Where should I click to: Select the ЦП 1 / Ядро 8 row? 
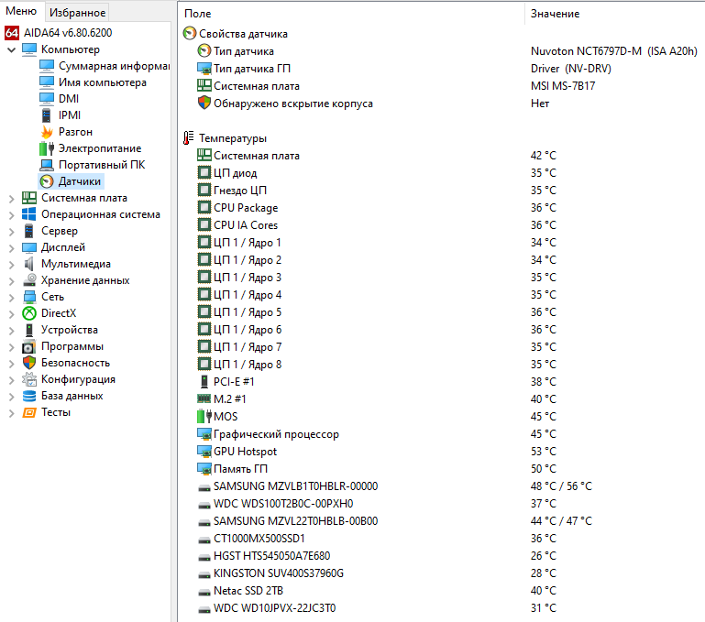pos(441,365)
